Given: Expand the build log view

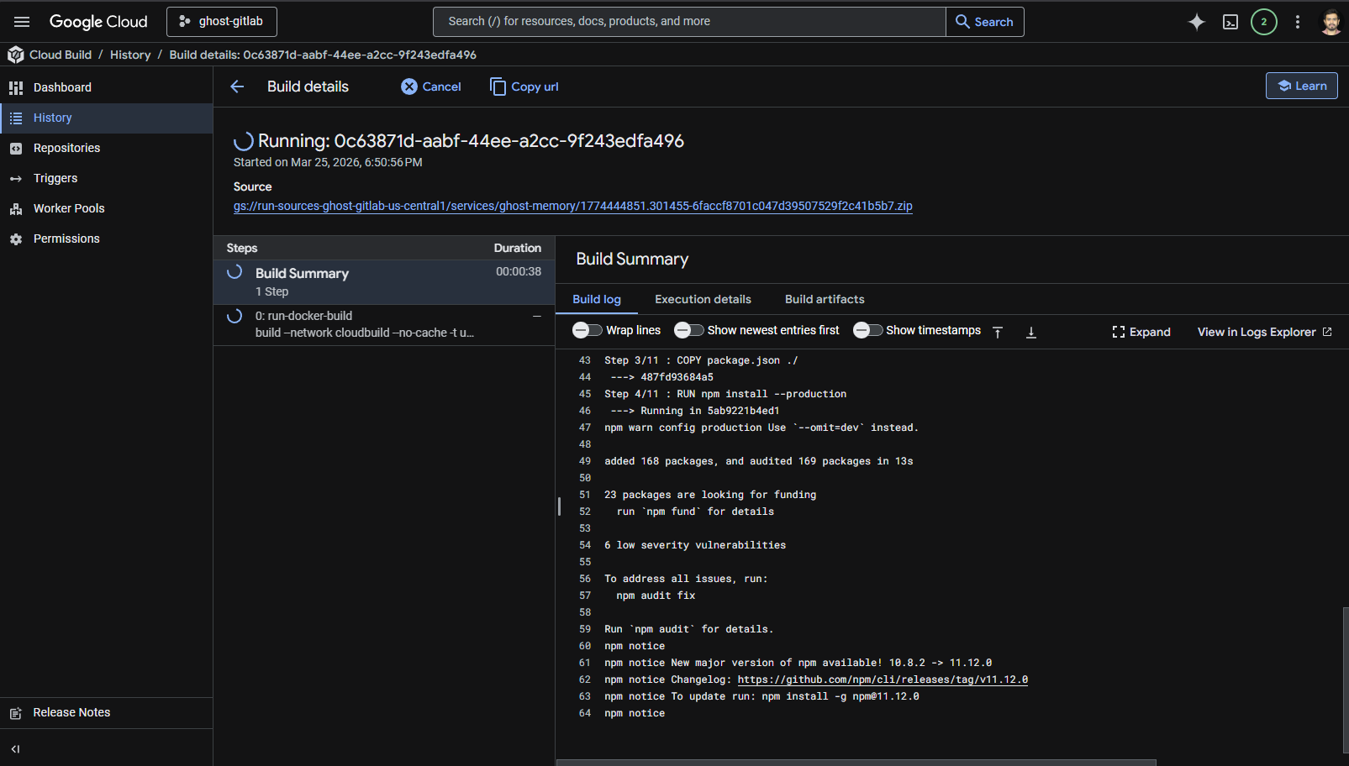Looking at the screenshot, I should [1141, 332].
